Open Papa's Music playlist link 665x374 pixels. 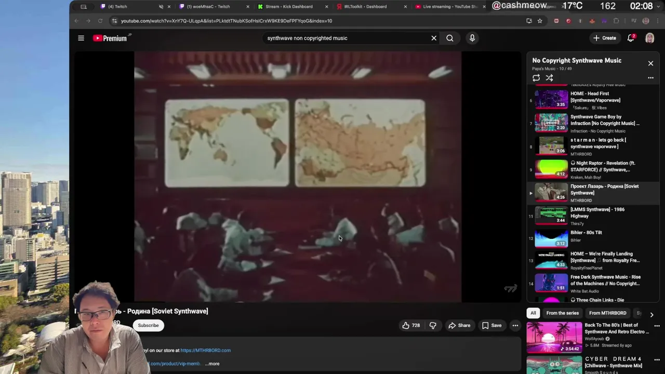(543, 69)
